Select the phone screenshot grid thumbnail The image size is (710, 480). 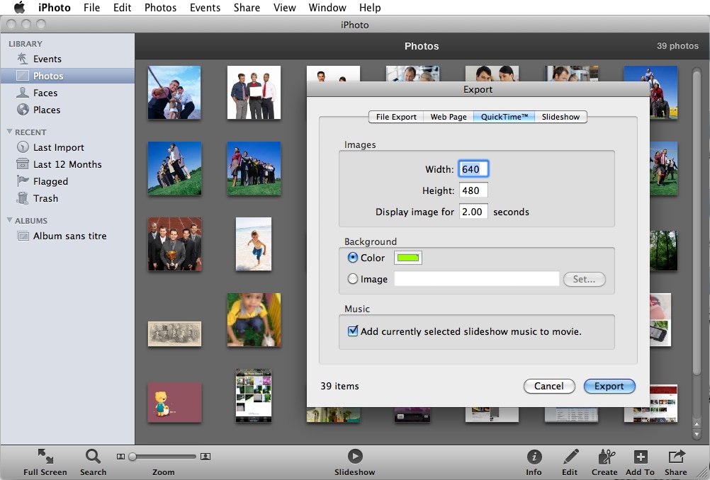(x=254, y=396)
